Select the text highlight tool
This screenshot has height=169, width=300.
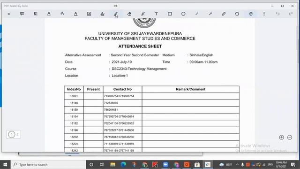36,14
